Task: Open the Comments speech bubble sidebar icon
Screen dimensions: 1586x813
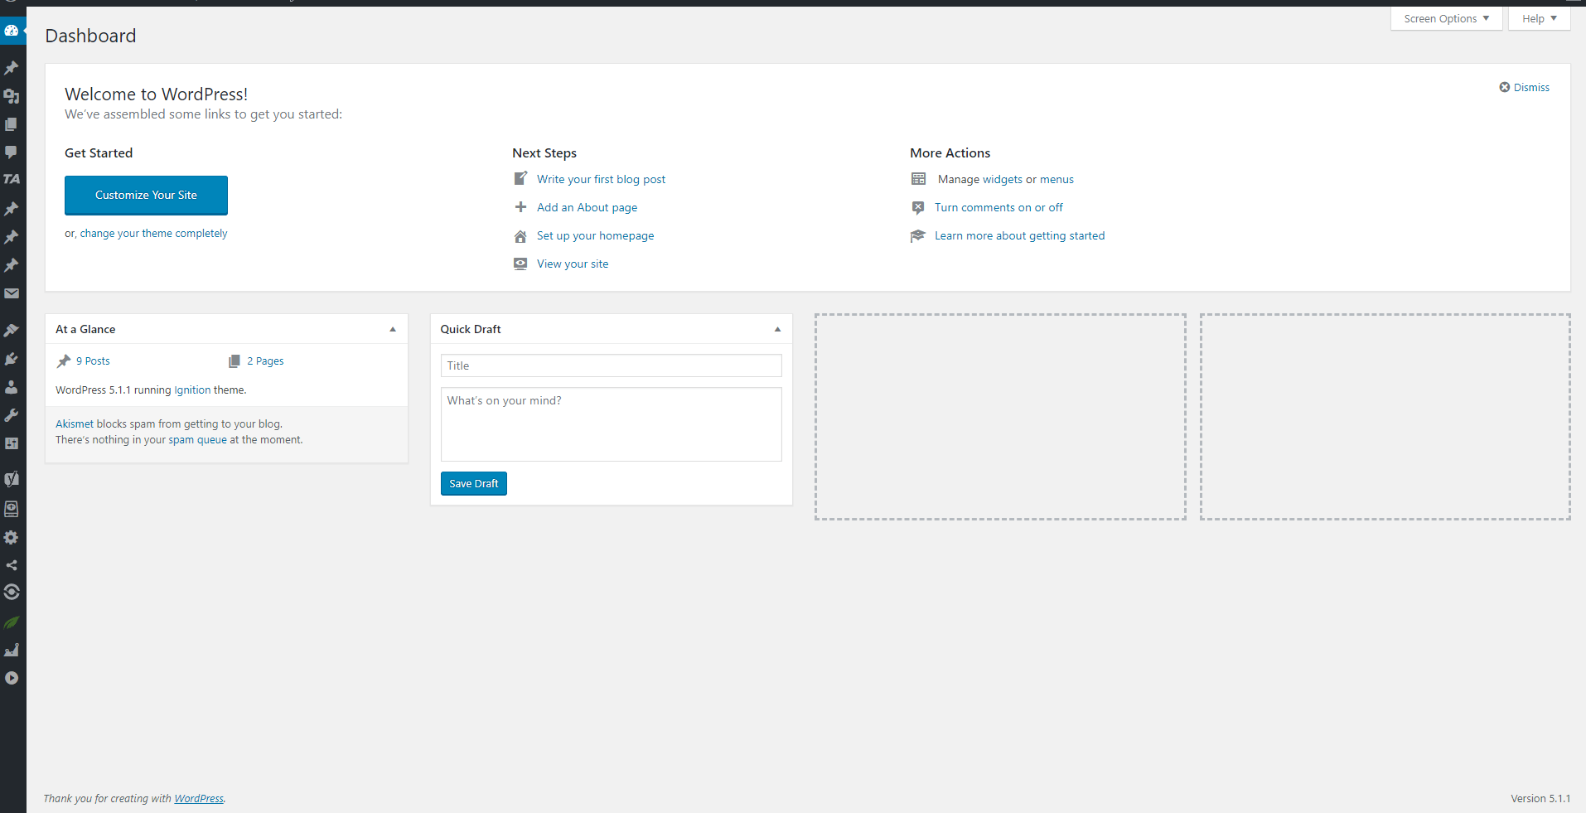Action: click(x=12, y=152)
